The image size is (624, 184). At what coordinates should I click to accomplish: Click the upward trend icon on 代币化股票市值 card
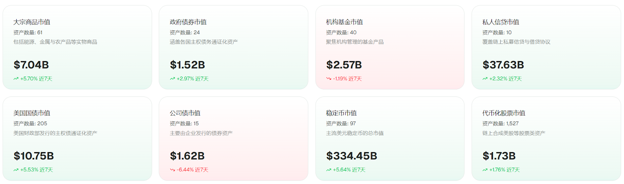(485, 170)
